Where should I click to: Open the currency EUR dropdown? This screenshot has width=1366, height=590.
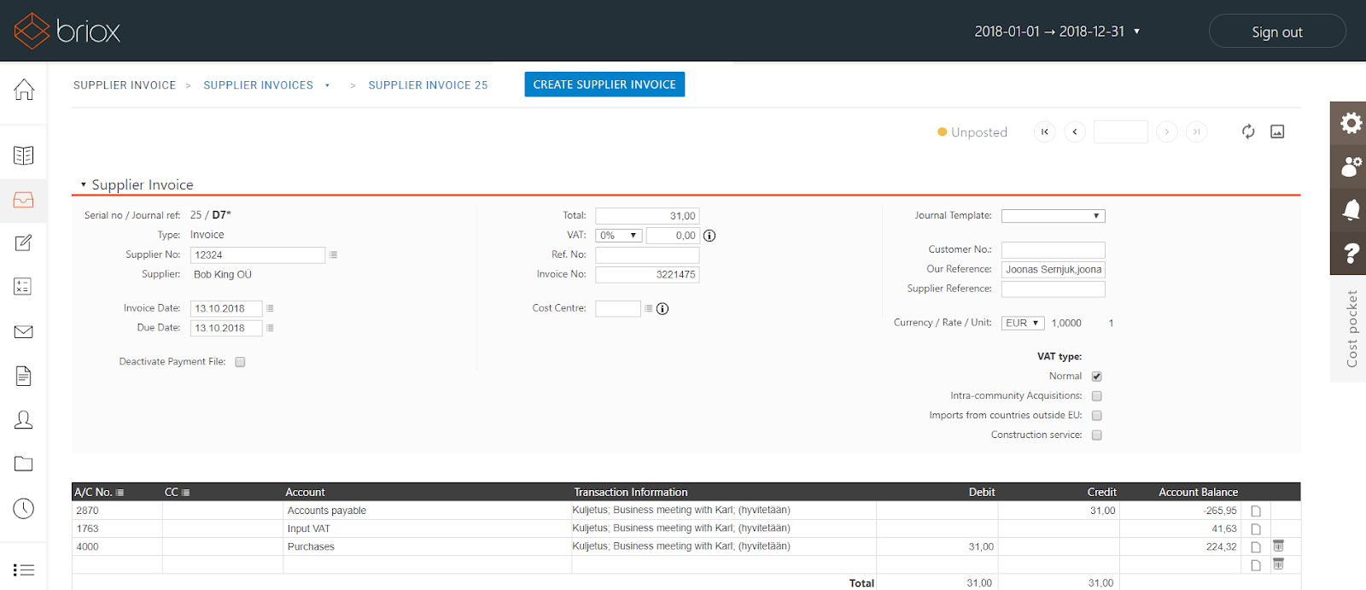tap(1023, 323)
